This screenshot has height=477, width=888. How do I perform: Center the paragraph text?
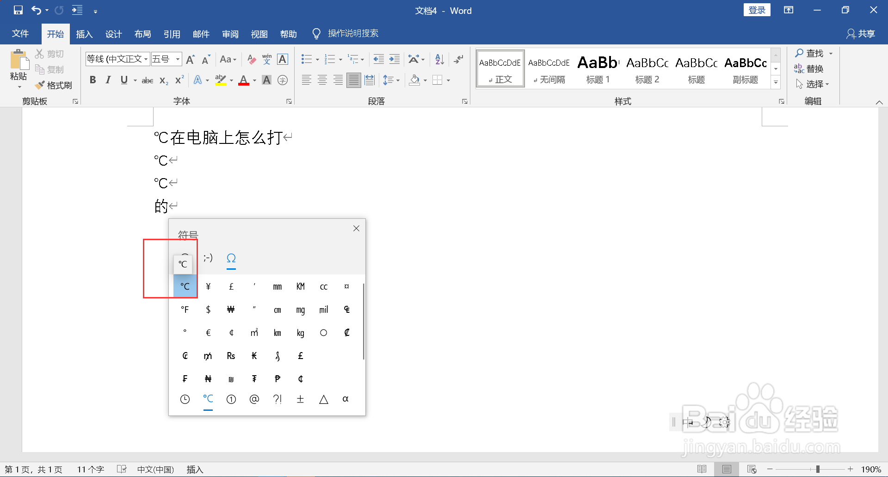322,81
